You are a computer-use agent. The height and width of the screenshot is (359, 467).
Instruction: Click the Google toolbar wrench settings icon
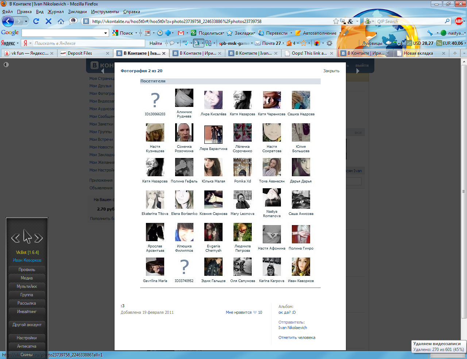(x=430, y=33)
